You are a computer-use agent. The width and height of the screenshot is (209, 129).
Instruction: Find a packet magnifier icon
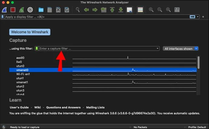click(78, 10)
